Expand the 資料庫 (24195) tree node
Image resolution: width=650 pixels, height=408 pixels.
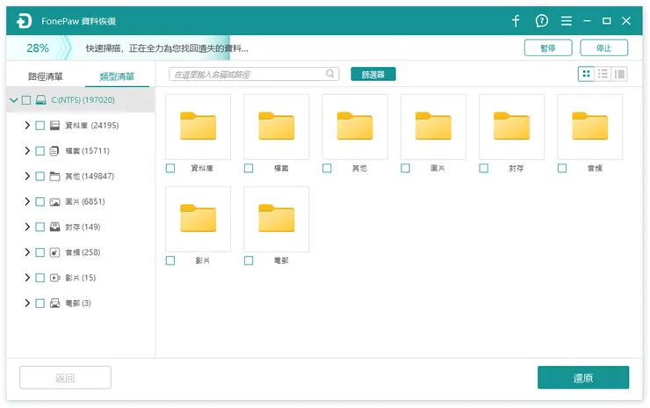[x=27, y=126]
